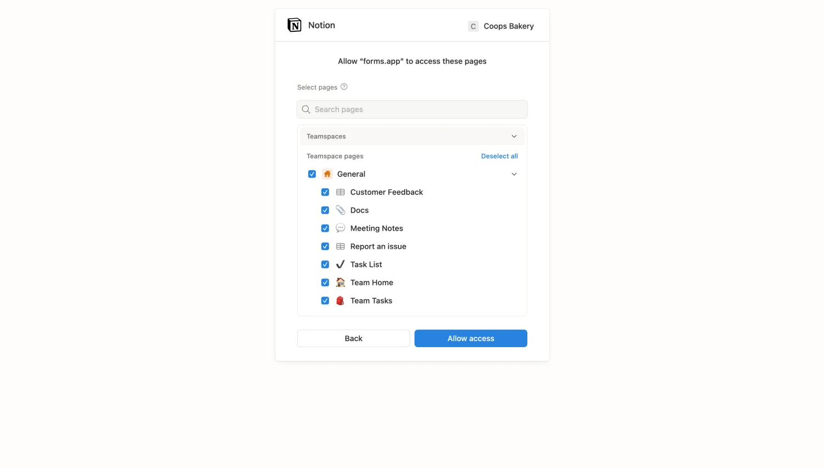Image resolution: width=824 pixels, height=468 pixels.
Task: Click the table icon beside Report an issue
Action: tap(341, 246)
